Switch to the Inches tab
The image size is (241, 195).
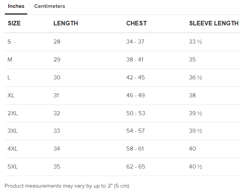pos(16,6)
